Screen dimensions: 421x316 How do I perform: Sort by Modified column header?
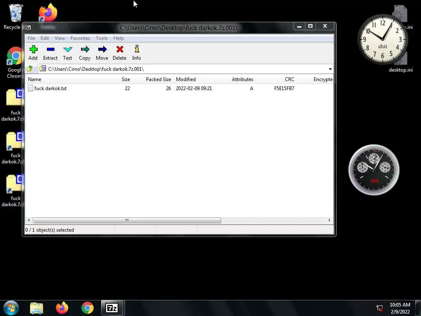pyautogui.click(x=194, y=79)
